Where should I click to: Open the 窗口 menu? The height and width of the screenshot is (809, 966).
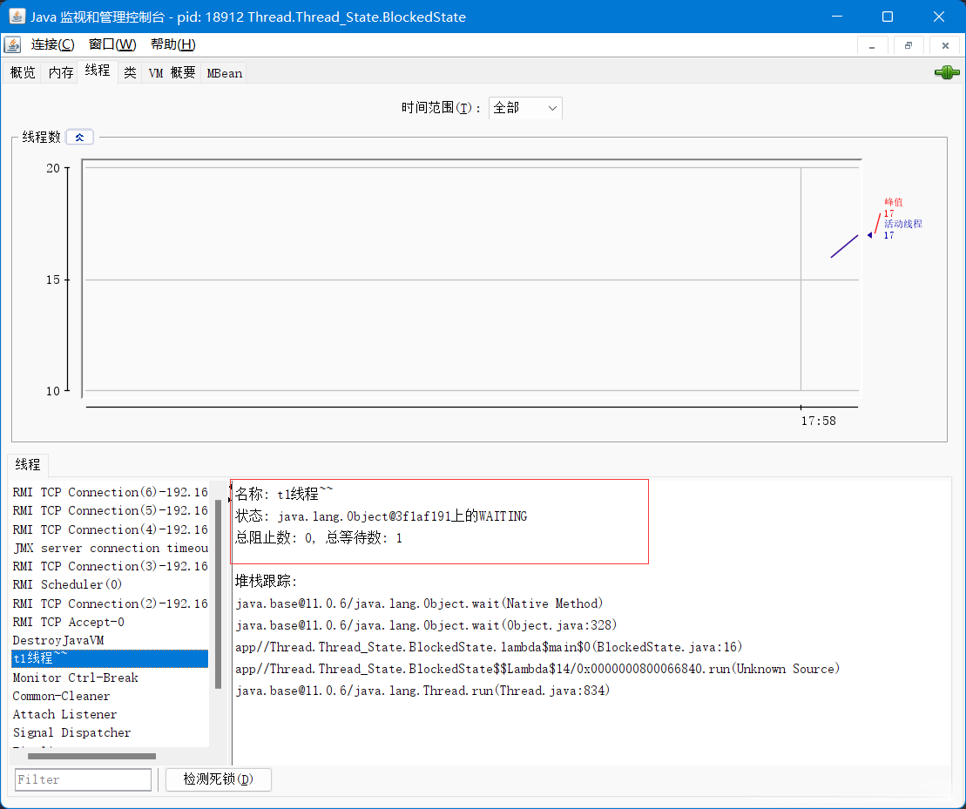tap(112, 44)
